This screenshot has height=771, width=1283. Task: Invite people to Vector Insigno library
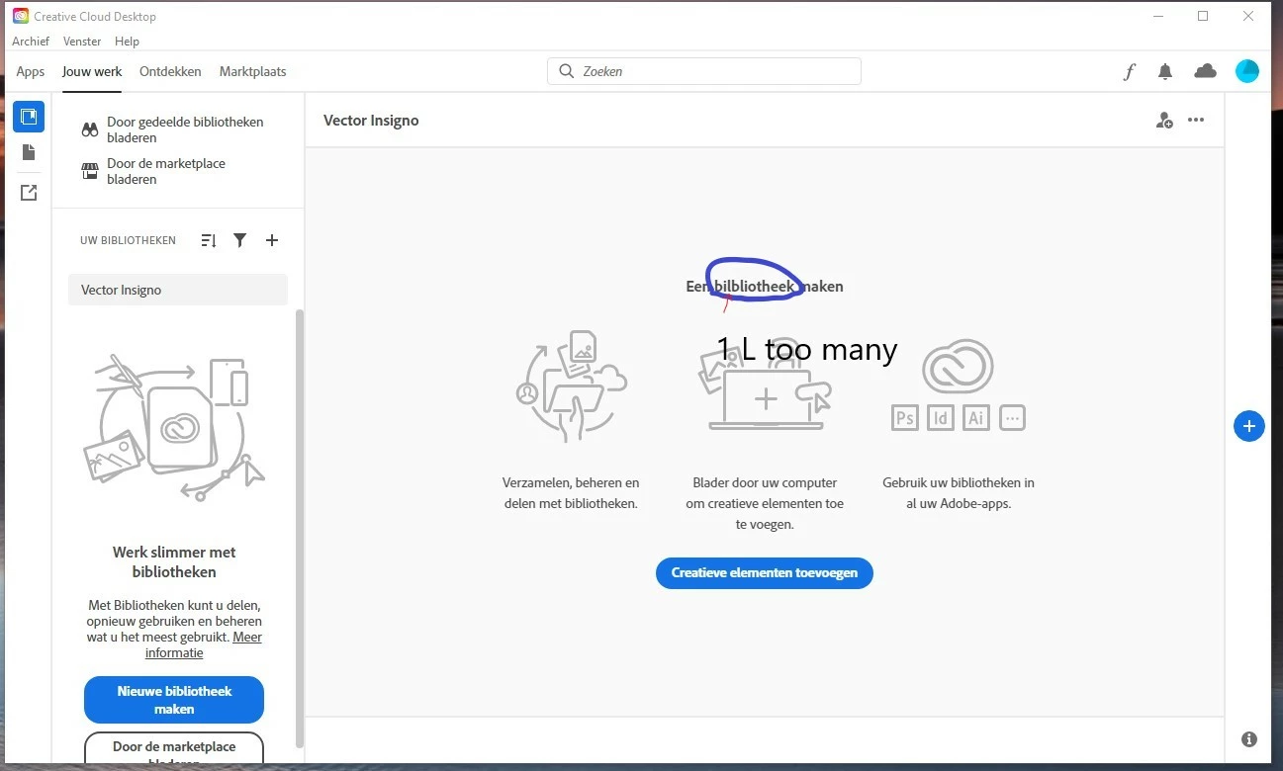coord(1164,121)
